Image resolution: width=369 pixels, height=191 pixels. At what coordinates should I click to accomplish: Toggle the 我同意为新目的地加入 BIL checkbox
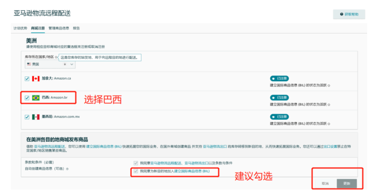coord(136,171)
